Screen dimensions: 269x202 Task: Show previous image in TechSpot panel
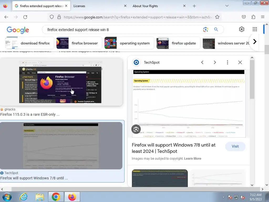[202, 62]
